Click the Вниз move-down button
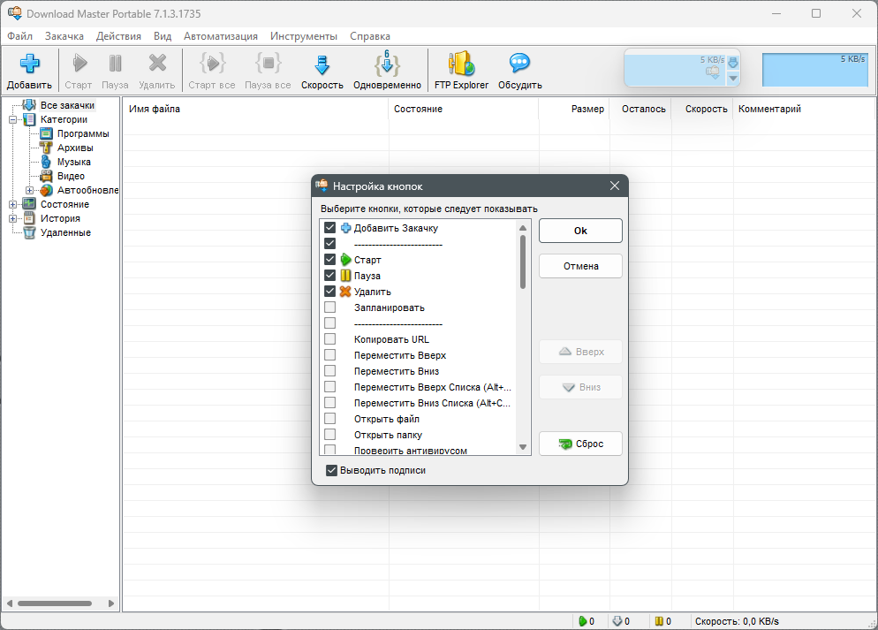This screenshot has height=630, width=878. 580,387
